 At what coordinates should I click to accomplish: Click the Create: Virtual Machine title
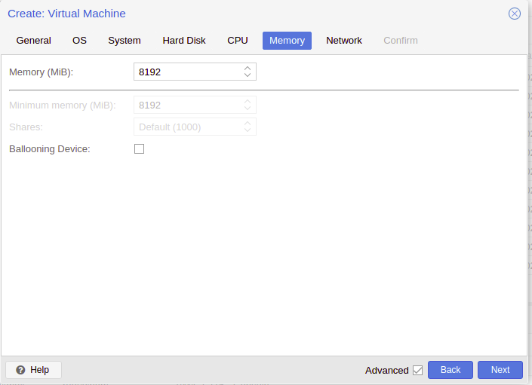[x=66, y=14]
